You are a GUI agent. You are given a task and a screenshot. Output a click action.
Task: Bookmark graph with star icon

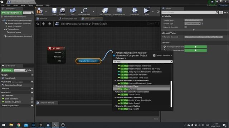tap(38, 24)
